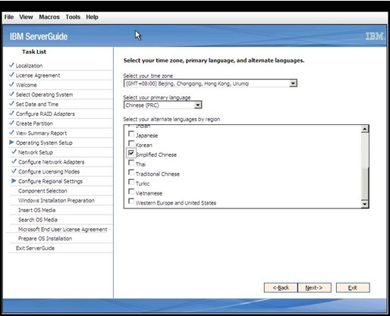Click the <-Back button
This screenshot has width=390, height=316.
(281, 288)
